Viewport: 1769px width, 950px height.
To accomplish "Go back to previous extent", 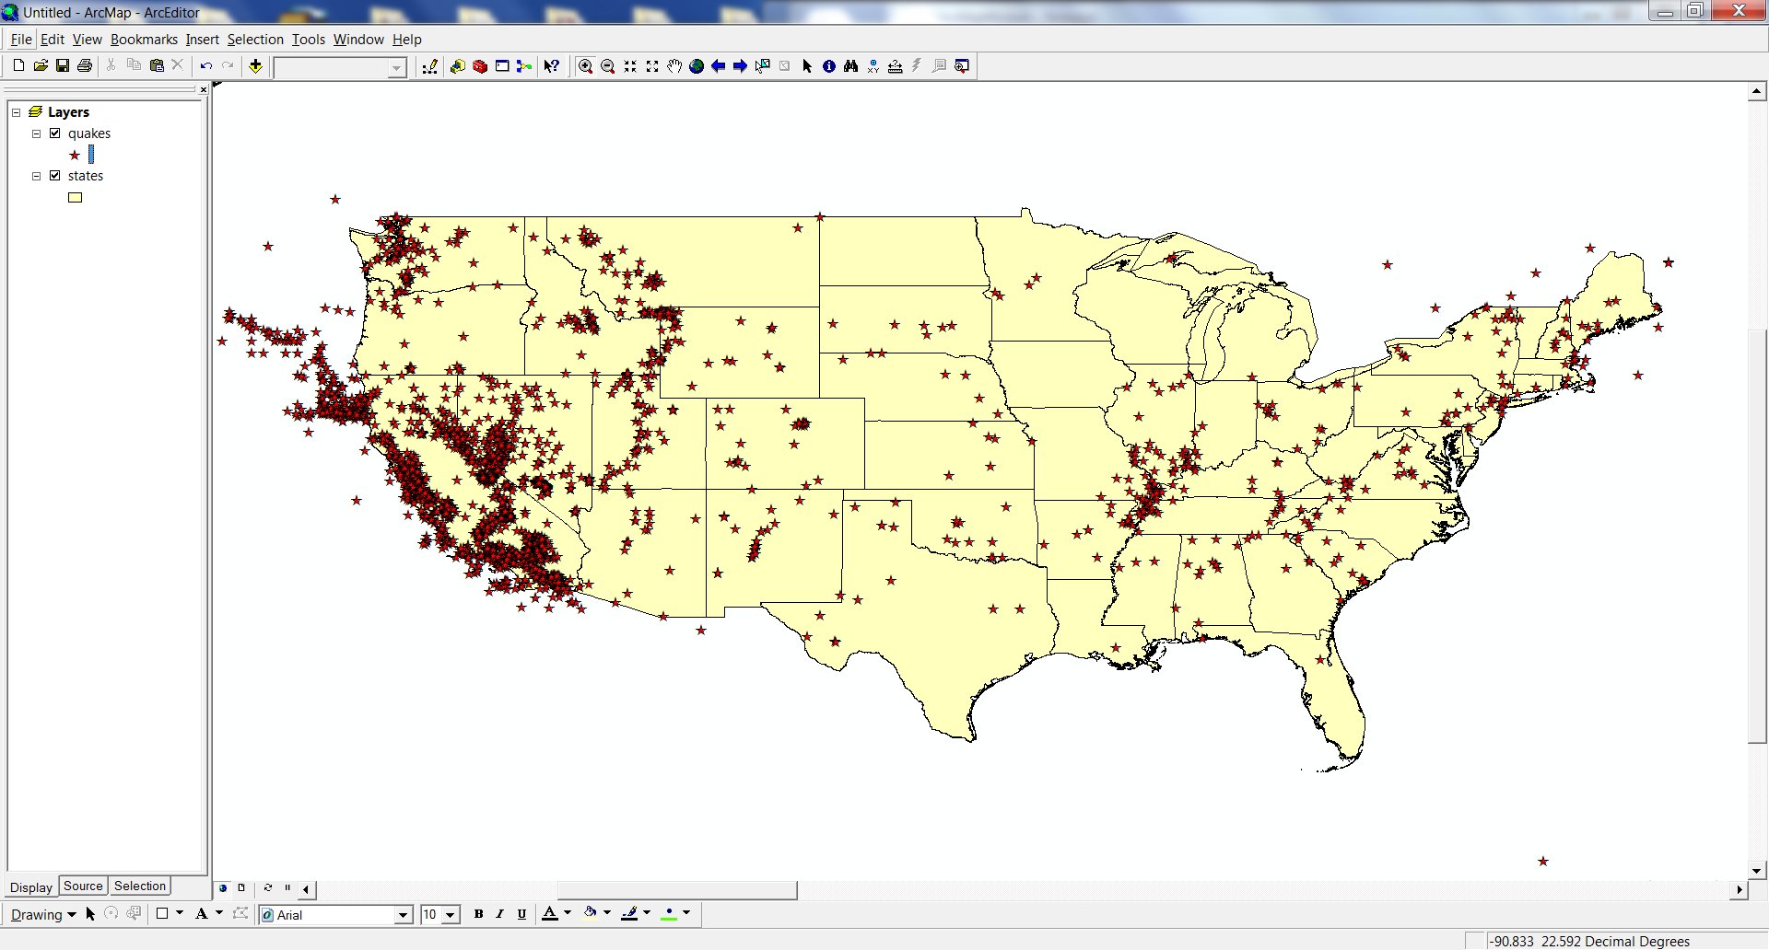I will coord(719,66).
